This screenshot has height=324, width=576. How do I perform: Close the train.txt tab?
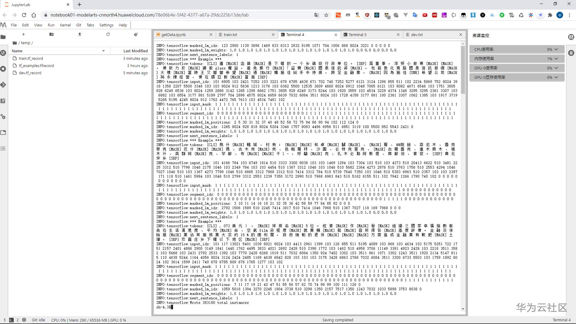click(x=273, y=35)
